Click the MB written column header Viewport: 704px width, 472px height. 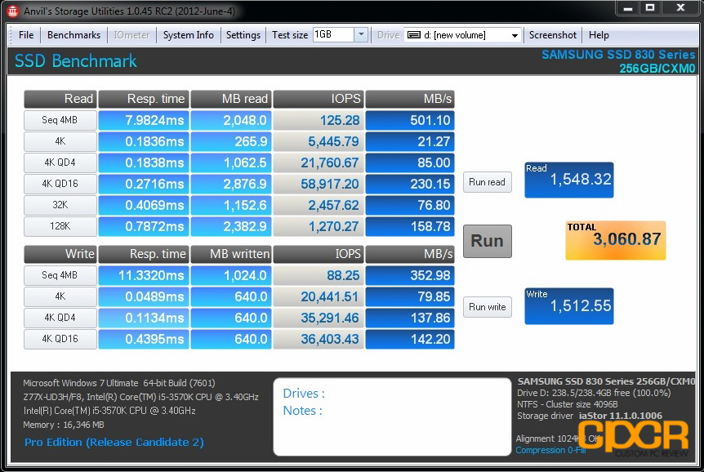point(231,254)
